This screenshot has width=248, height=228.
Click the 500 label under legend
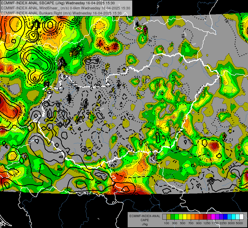pos(183,223)
